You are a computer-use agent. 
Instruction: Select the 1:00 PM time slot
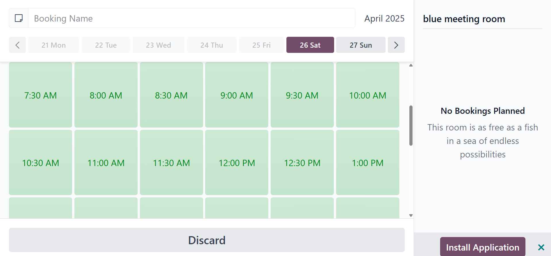[x=367, y=163]
